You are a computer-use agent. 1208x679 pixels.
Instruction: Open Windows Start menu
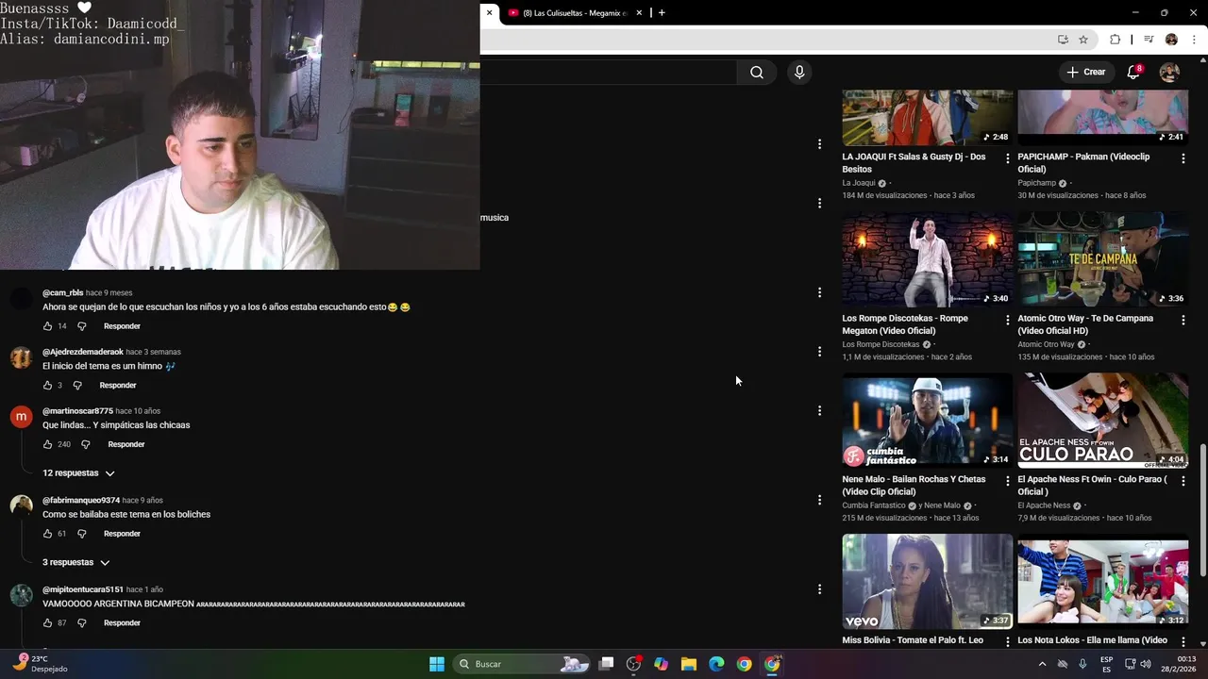[x=437, y=664]
